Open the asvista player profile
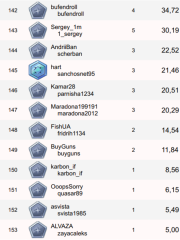Image resolution: width=180 pixels, height=240 pixels. (60, 206)
